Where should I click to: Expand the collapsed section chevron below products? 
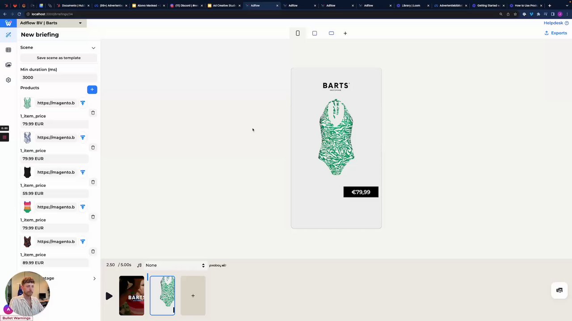(94, 279)
